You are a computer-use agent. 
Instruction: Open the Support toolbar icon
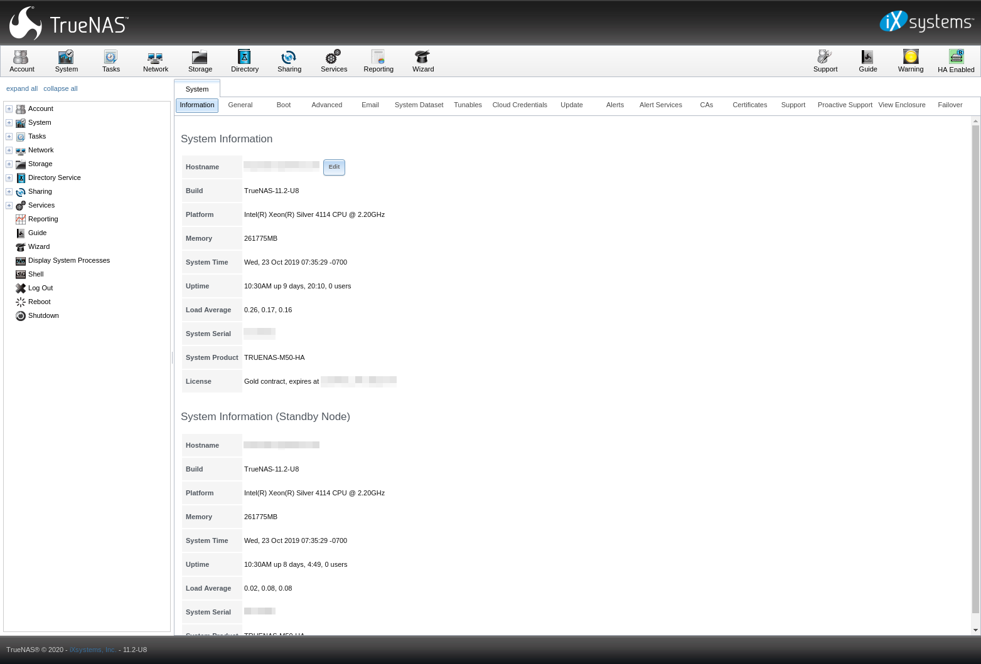pos(825,61)
